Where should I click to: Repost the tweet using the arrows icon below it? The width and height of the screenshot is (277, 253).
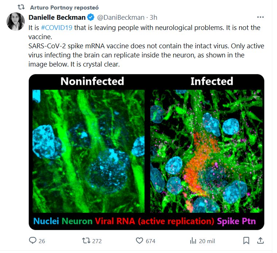tap(86, 241)
